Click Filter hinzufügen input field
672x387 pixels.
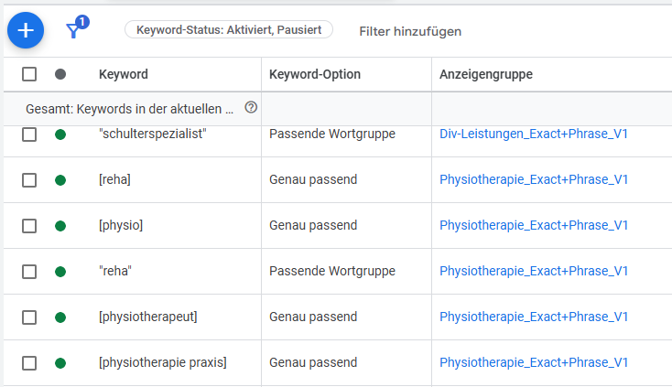coord(410,31)
